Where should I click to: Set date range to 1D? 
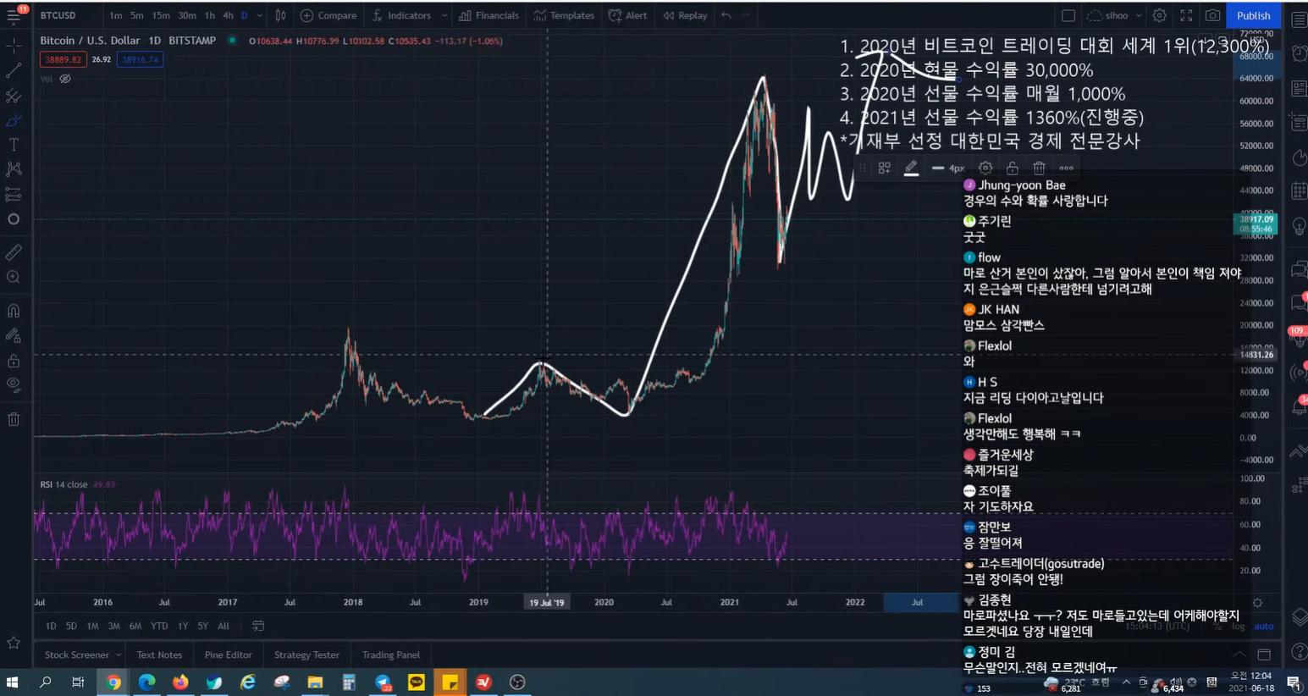click(51, 626)
